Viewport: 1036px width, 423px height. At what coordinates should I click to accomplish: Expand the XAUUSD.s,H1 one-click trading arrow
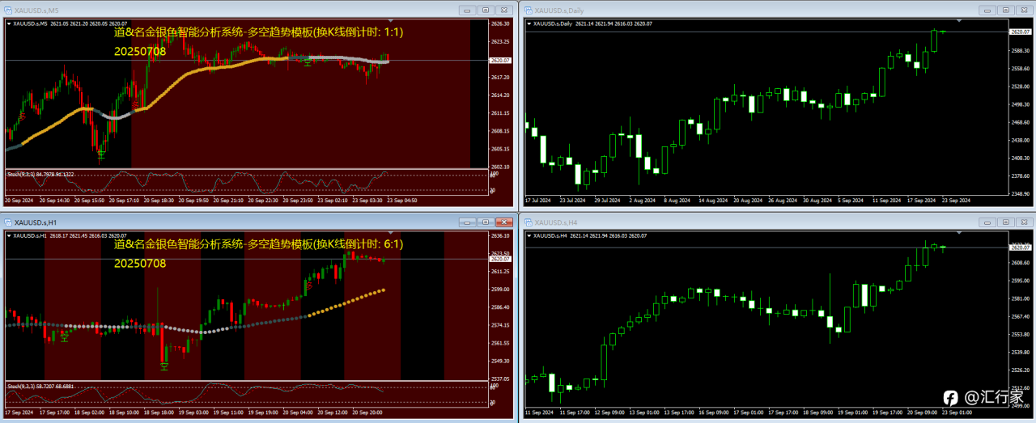[x=9, y=236]
